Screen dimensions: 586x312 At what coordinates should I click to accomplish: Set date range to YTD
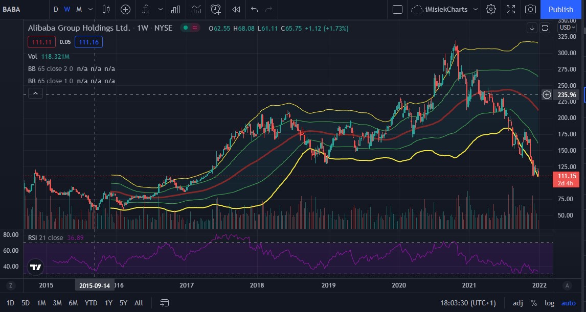point(91,303)
